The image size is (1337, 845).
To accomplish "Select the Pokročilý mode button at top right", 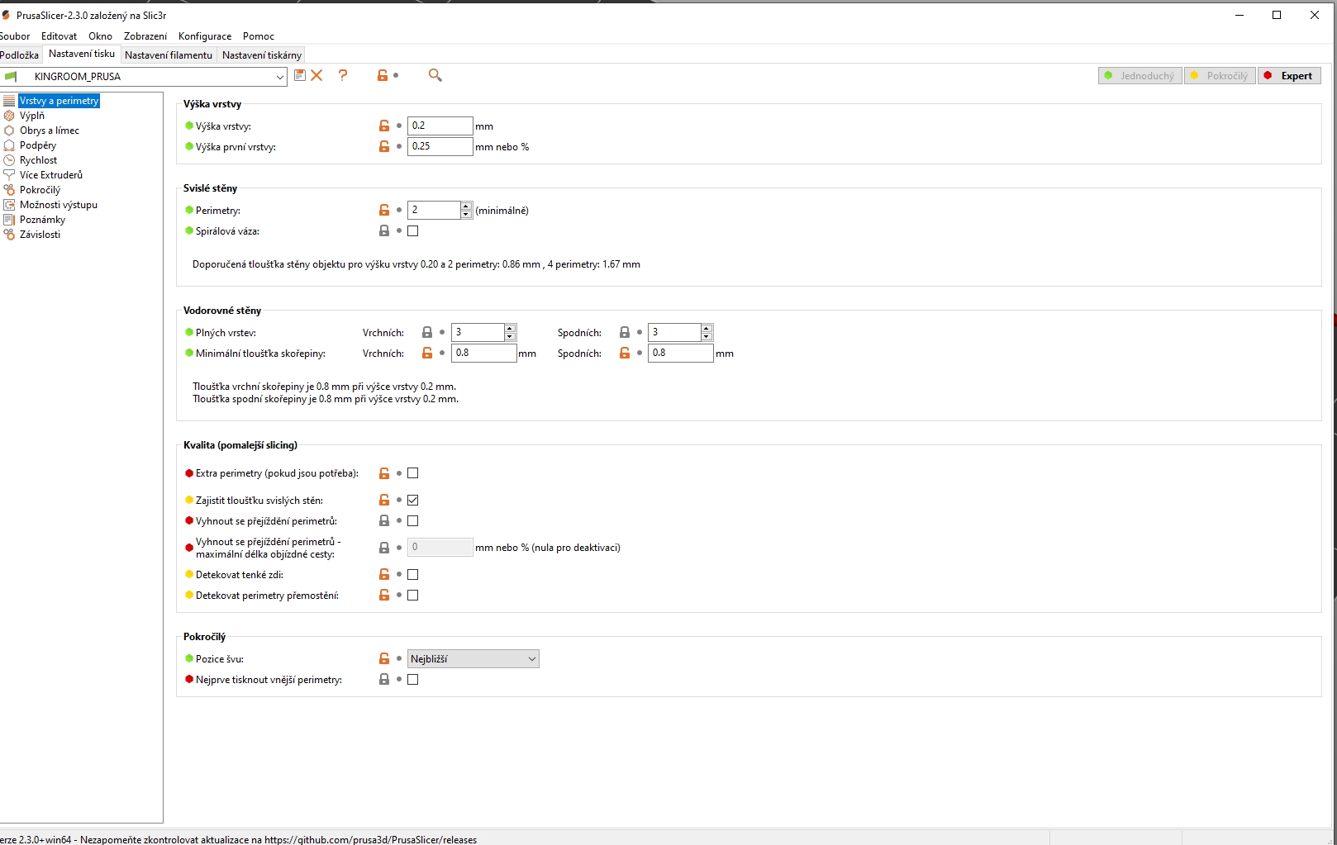I will coord(1220,76).
